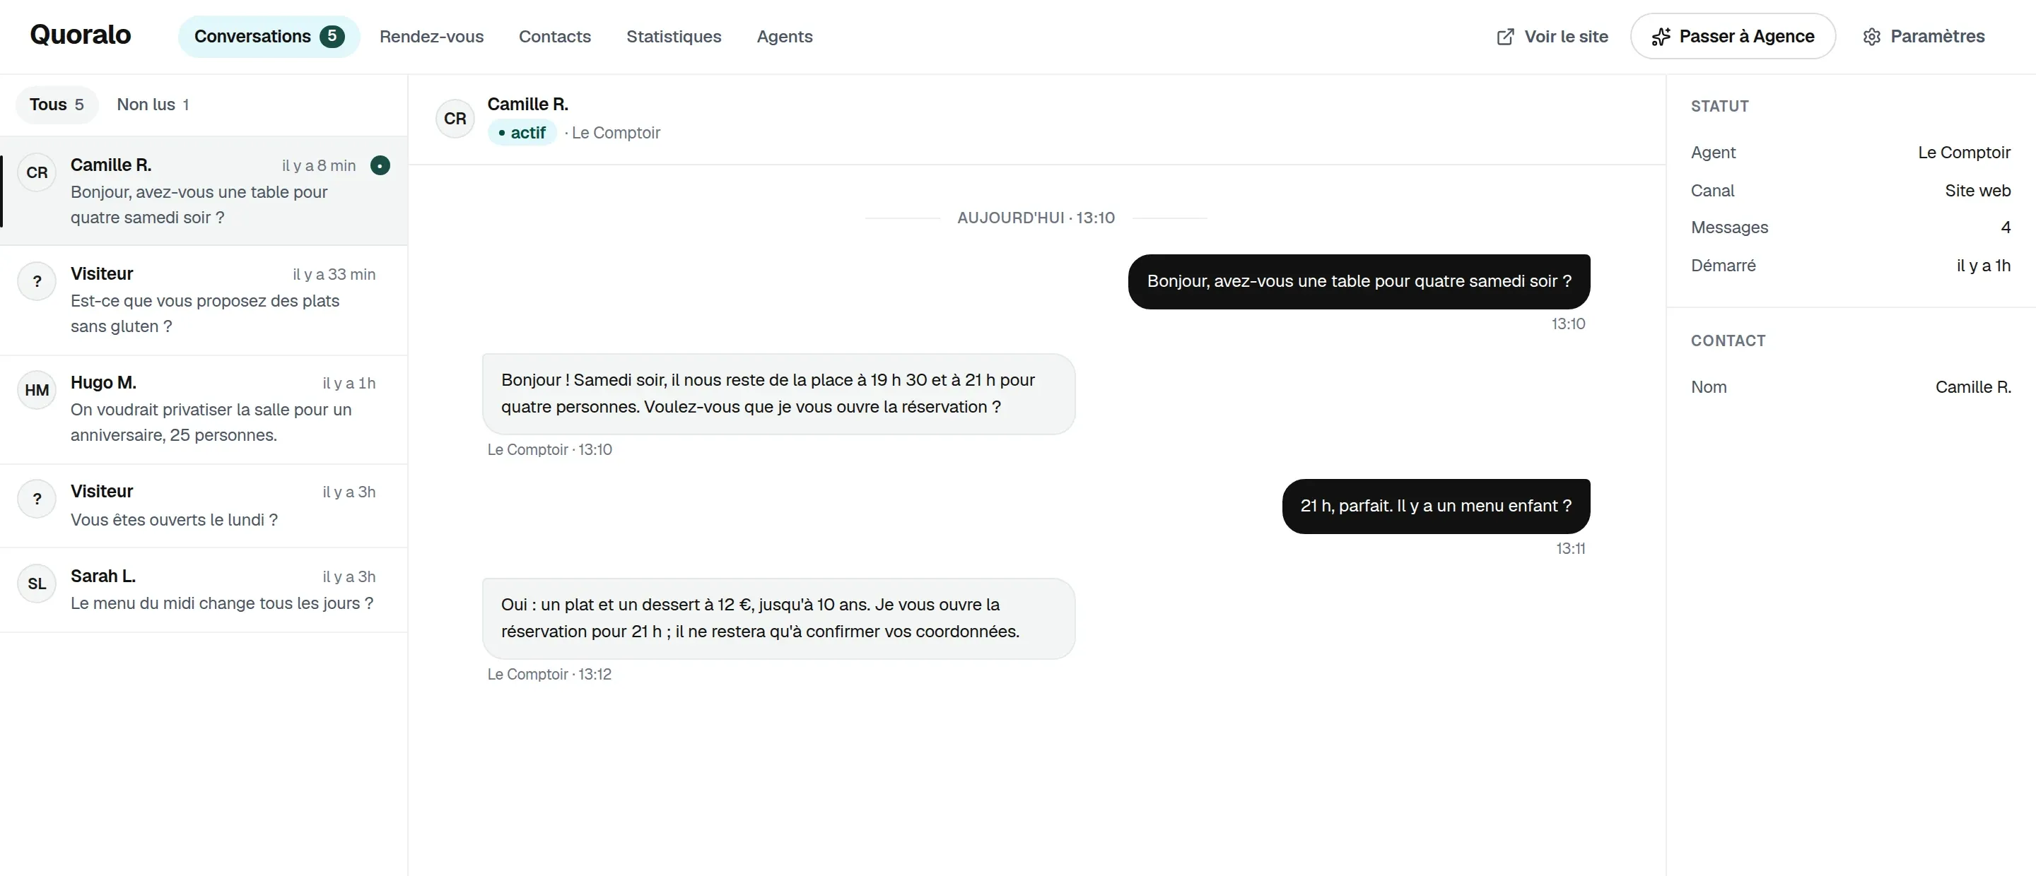
Task: Switch to Statistiques tab
Action: [x=674, y=36]
